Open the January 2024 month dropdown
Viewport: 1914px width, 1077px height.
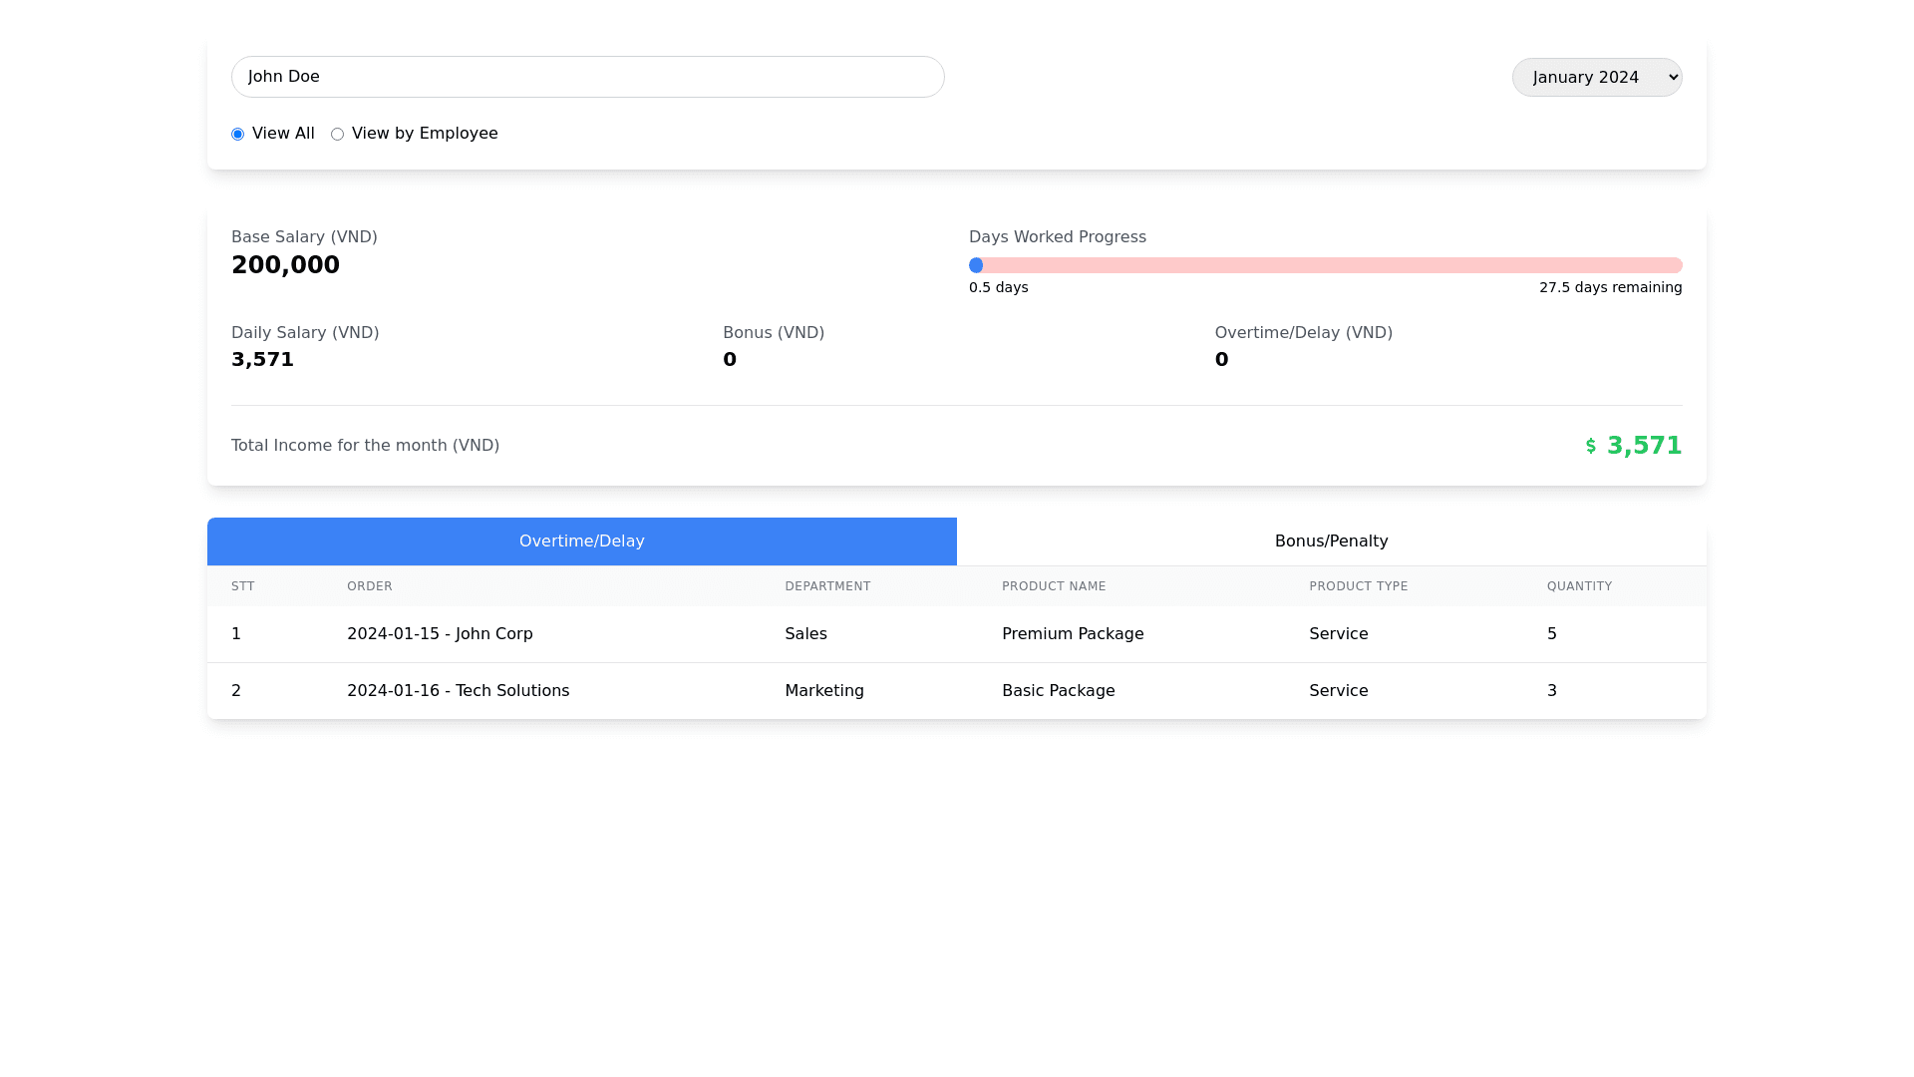pyautogui.click(x=1596, y=77)
